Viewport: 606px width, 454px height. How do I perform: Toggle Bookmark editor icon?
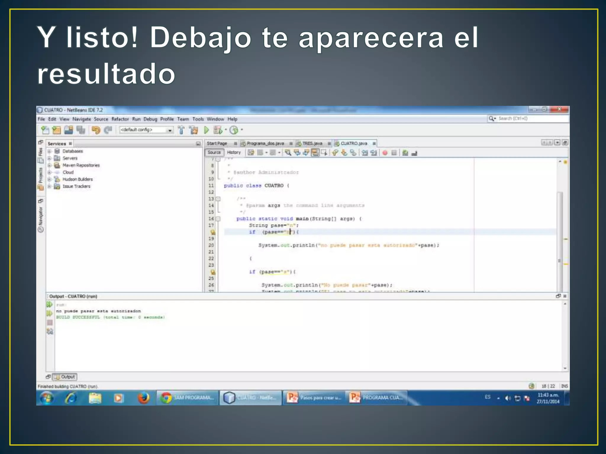(x=353, y=153)
